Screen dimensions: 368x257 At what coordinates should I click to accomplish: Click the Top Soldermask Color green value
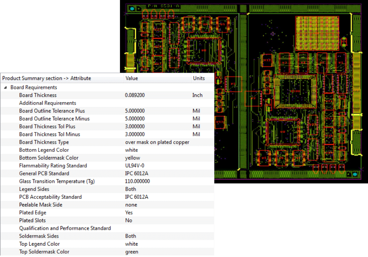[x=132, y=252]
